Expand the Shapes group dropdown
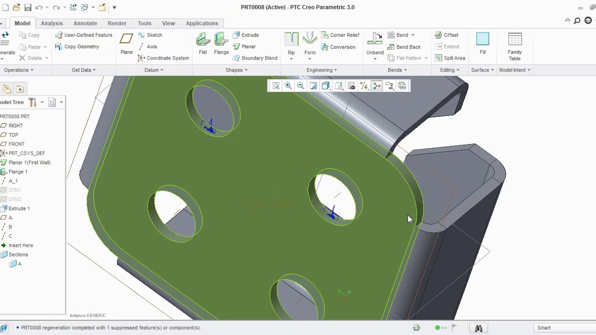This screenshot has height=335, width=596. (x=237, y=70)
